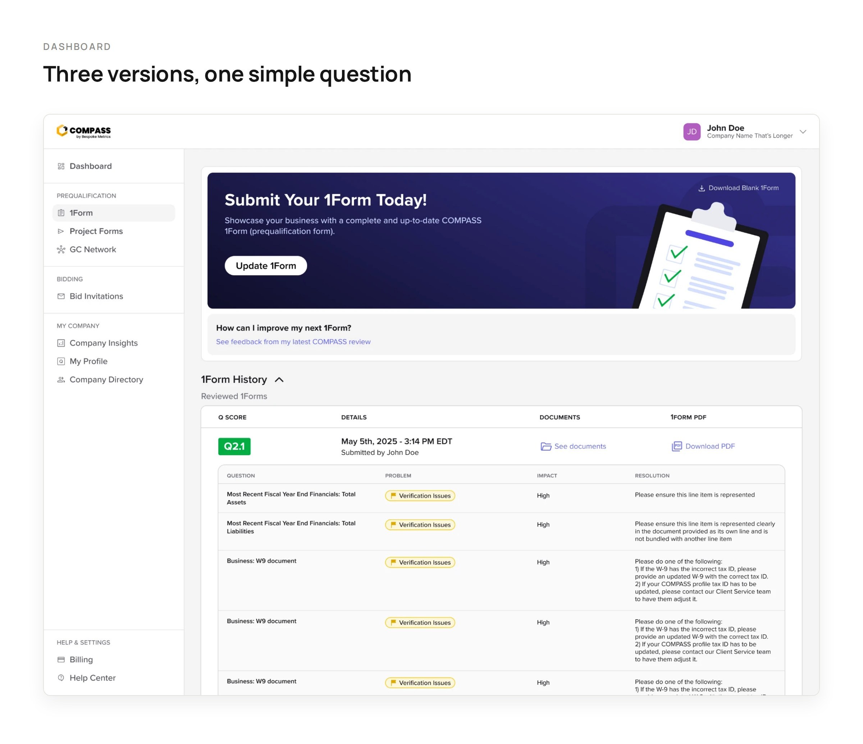863x744 pixels.
Task: Click 'Please ensure this line item is represented' text
Action: [x=694, y=495]
